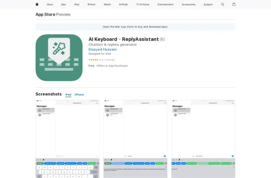The height and width of the screenshot is (178, 271).
Task: Click 'Designed for iPad' text
Action: 99,54
